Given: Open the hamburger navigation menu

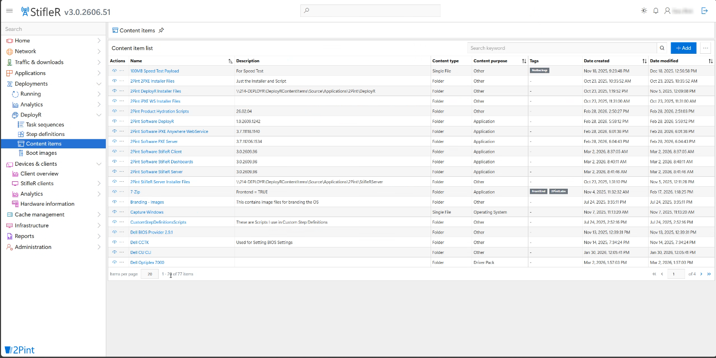Looking at the screenshot, I should pos(9,10).
